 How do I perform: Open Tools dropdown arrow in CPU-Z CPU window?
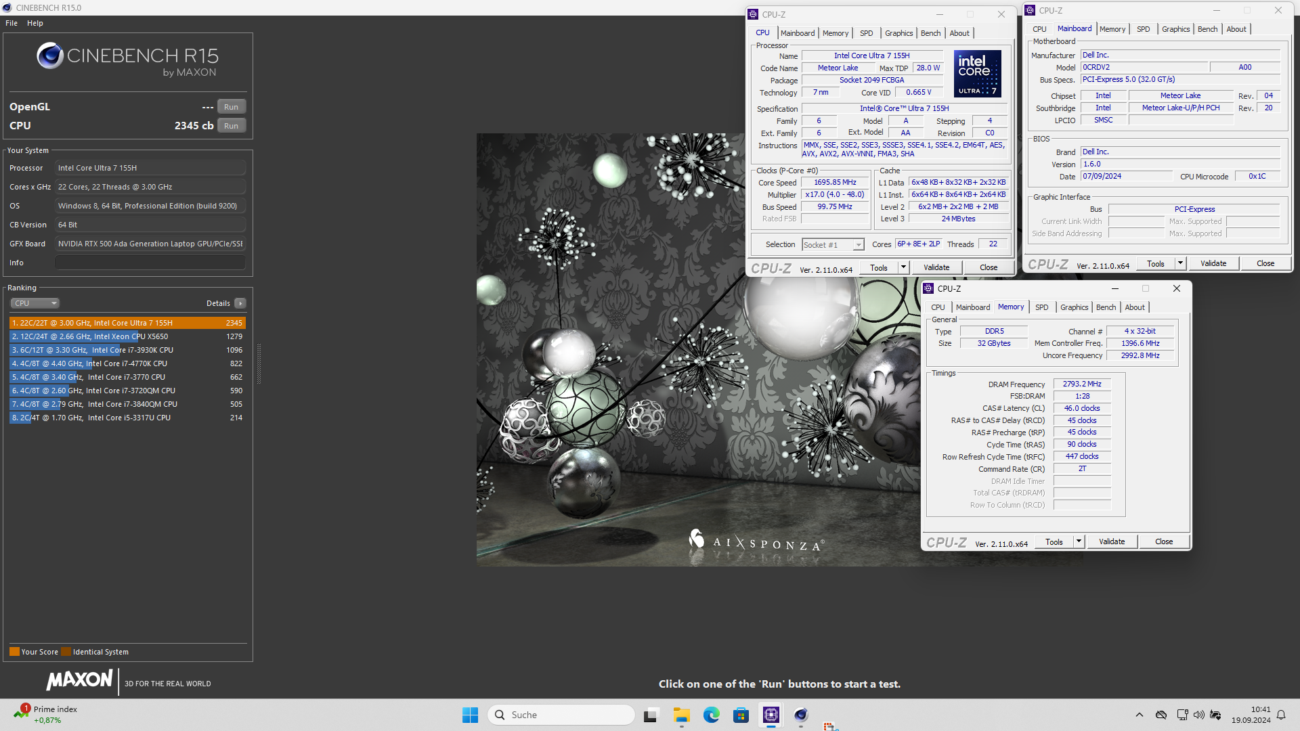click(903, 267)
